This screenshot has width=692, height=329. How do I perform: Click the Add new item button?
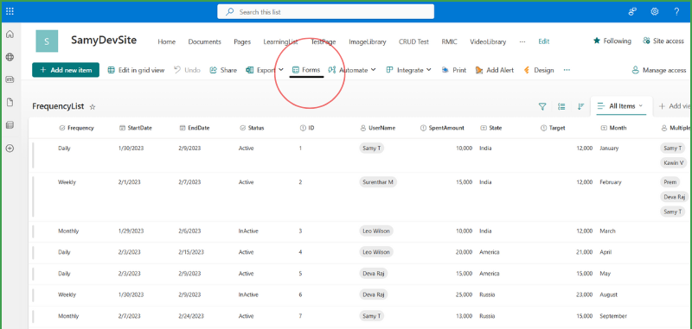[x=66, y=70]
